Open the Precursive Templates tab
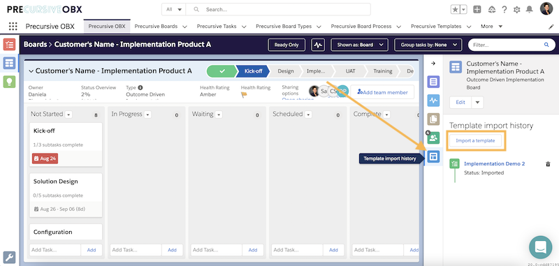 click(436, 27)
